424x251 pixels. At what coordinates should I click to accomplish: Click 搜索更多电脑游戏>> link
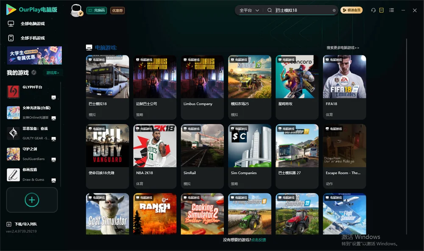click(343, 47)
